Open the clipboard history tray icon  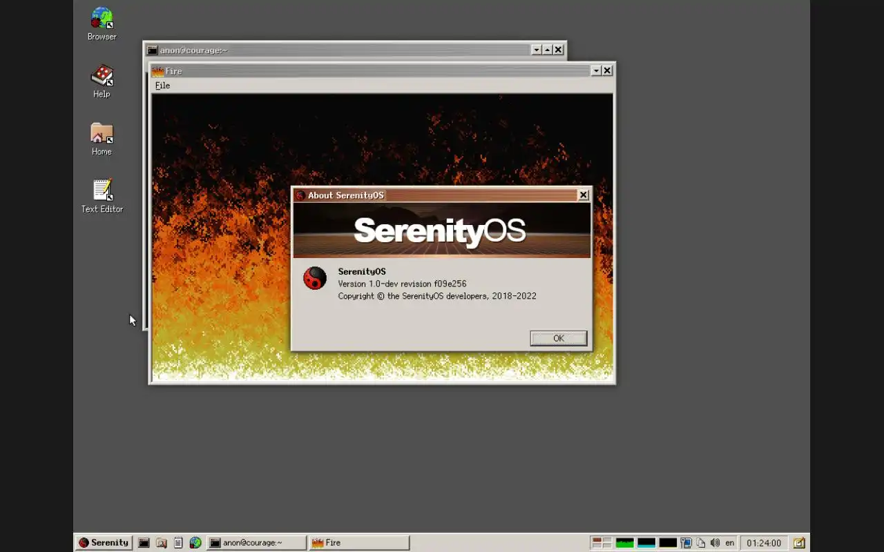[700, 543]
